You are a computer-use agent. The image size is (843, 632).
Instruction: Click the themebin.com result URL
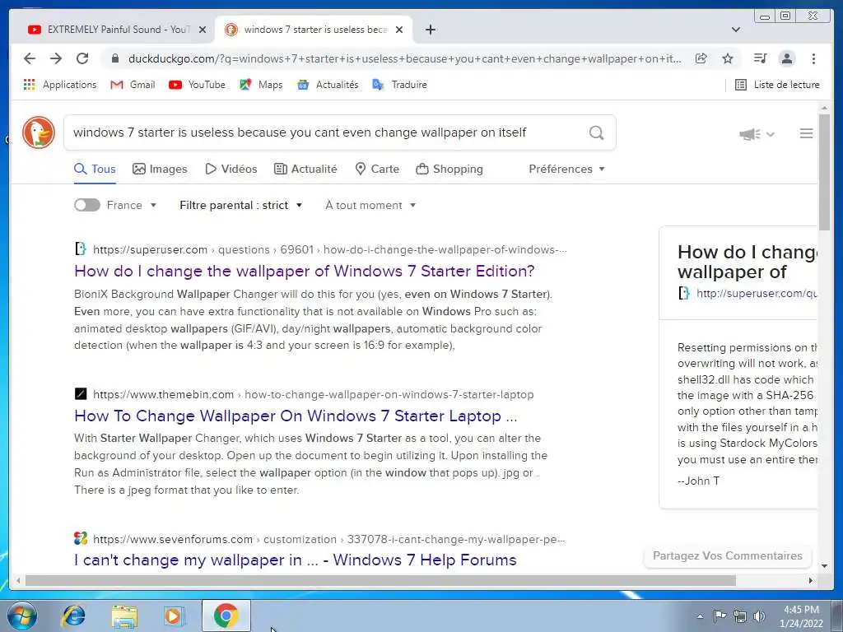tap(313, 394)
